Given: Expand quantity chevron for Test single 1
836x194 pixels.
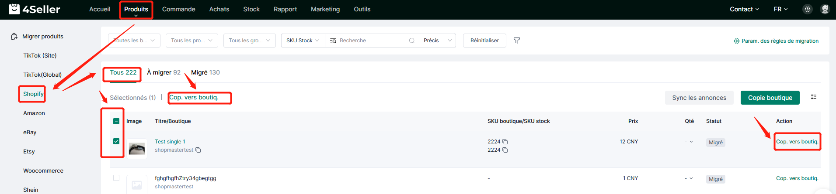Looking at the screenshot, I should 691,142.
